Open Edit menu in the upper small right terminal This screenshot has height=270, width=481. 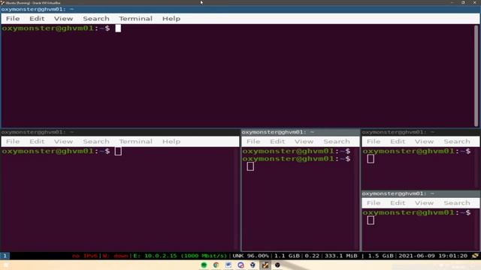398,142
